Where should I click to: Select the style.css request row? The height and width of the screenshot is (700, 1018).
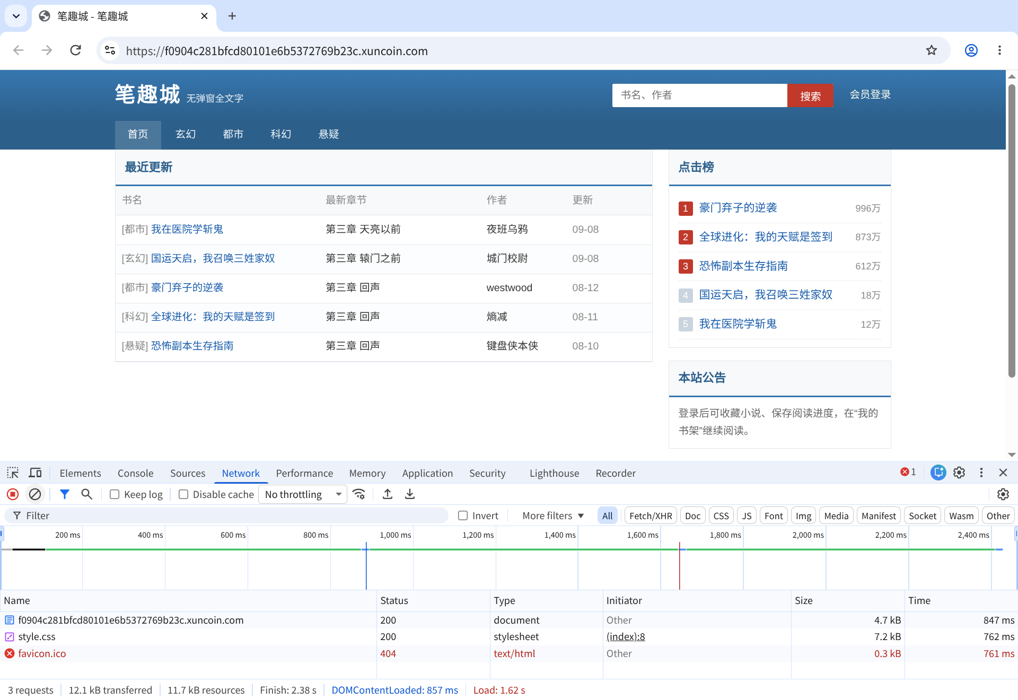508,636
